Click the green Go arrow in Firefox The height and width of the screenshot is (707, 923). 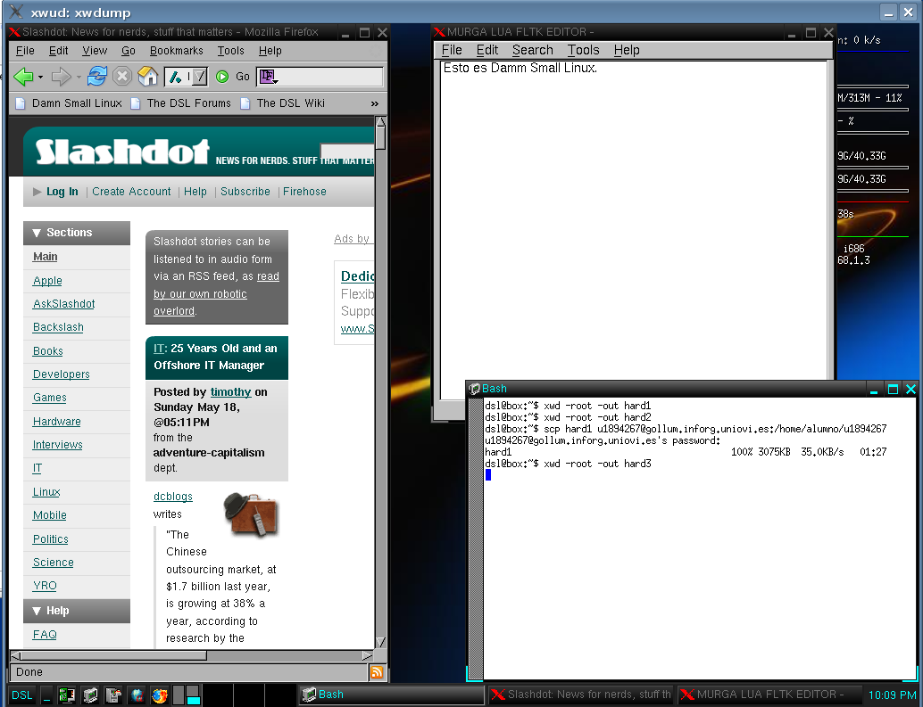pyautogui.click(x=222, y=77)
